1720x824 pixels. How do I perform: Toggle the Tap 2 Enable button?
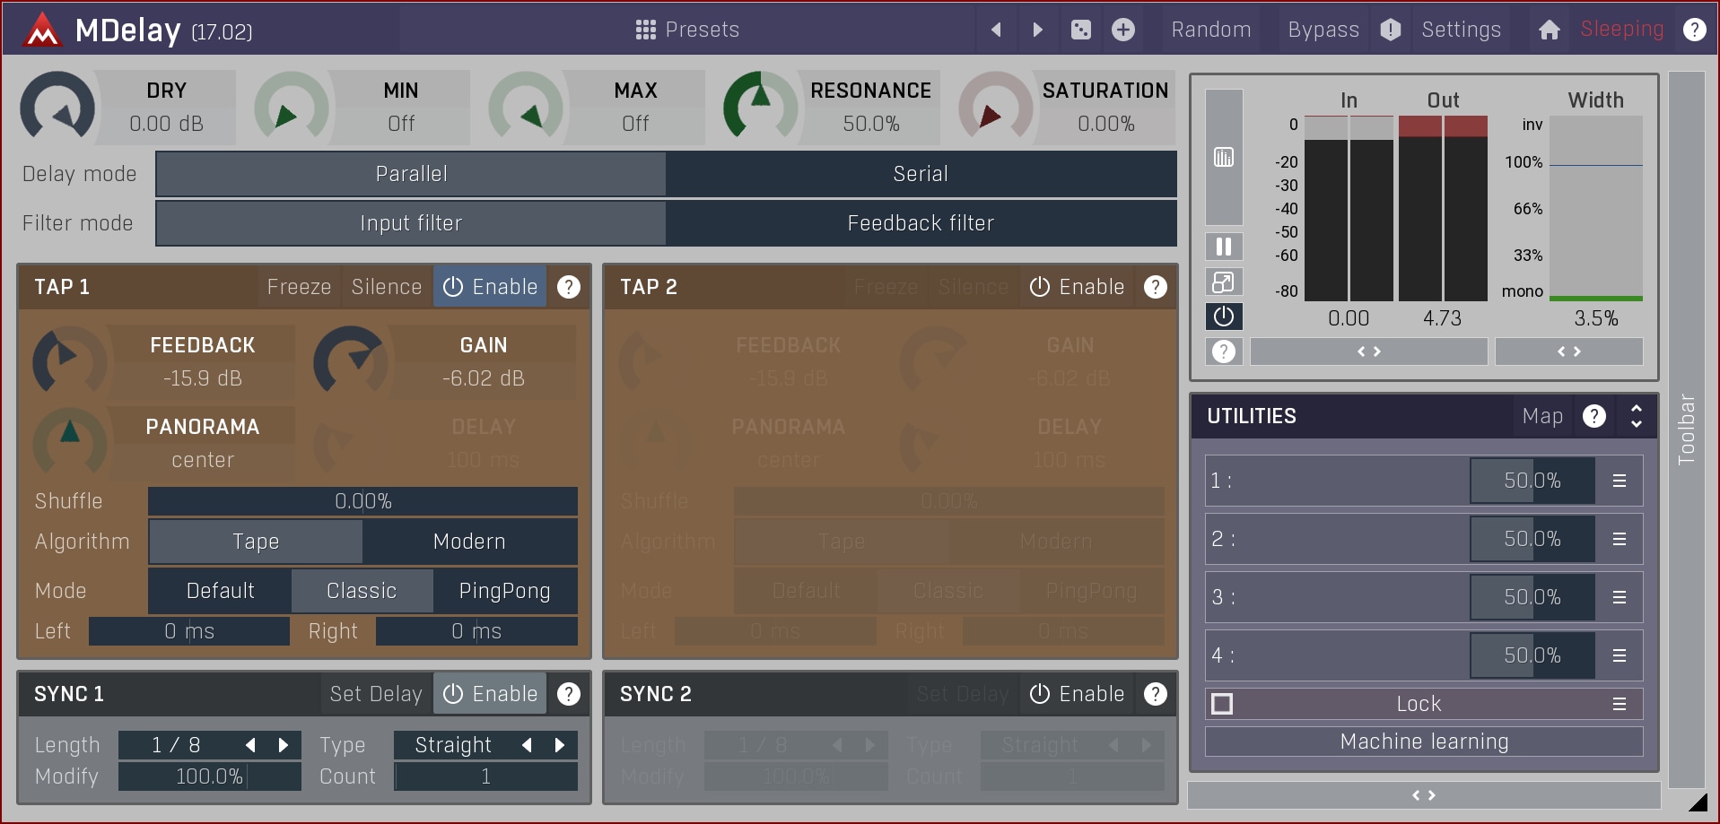pyautogui.click(x=1077, y=287)
